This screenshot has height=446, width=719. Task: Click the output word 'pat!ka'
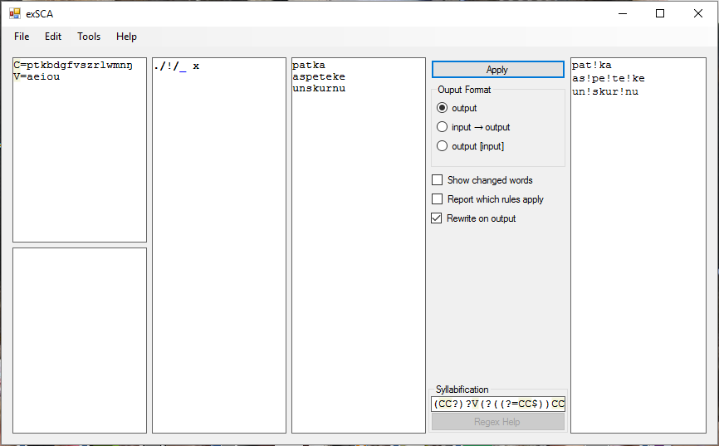[591, 65]
